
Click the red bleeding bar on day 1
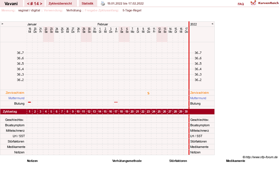click(30, 102)
